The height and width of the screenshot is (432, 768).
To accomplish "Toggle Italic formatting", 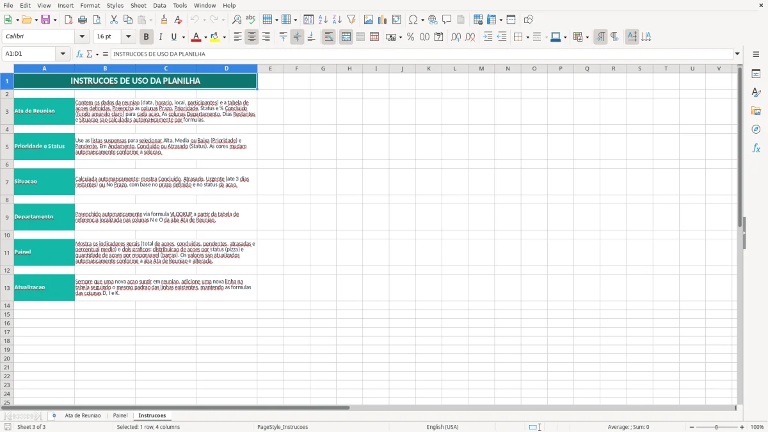I will point(161,37).
